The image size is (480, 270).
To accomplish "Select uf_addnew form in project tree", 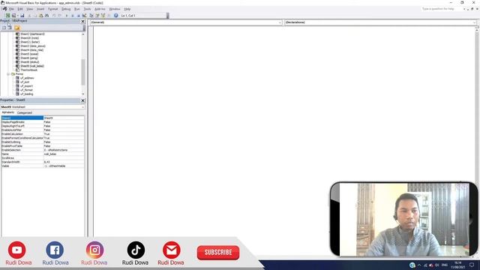I will click(27, 78).
